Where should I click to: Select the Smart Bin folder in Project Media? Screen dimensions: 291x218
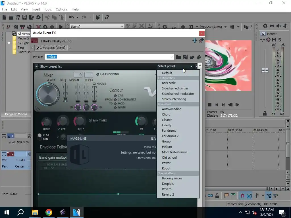[x=24, y=52]
